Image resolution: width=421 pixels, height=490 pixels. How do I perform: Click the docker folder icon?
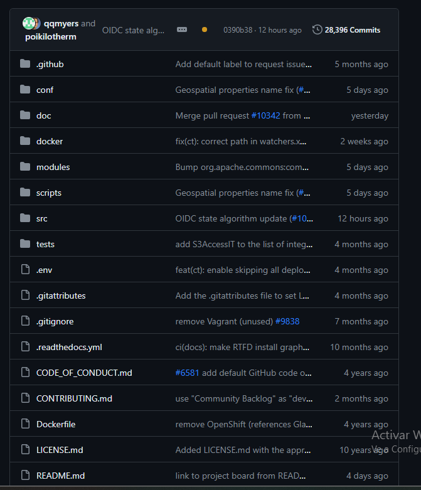pyautogui.click(x=25, y=141)
